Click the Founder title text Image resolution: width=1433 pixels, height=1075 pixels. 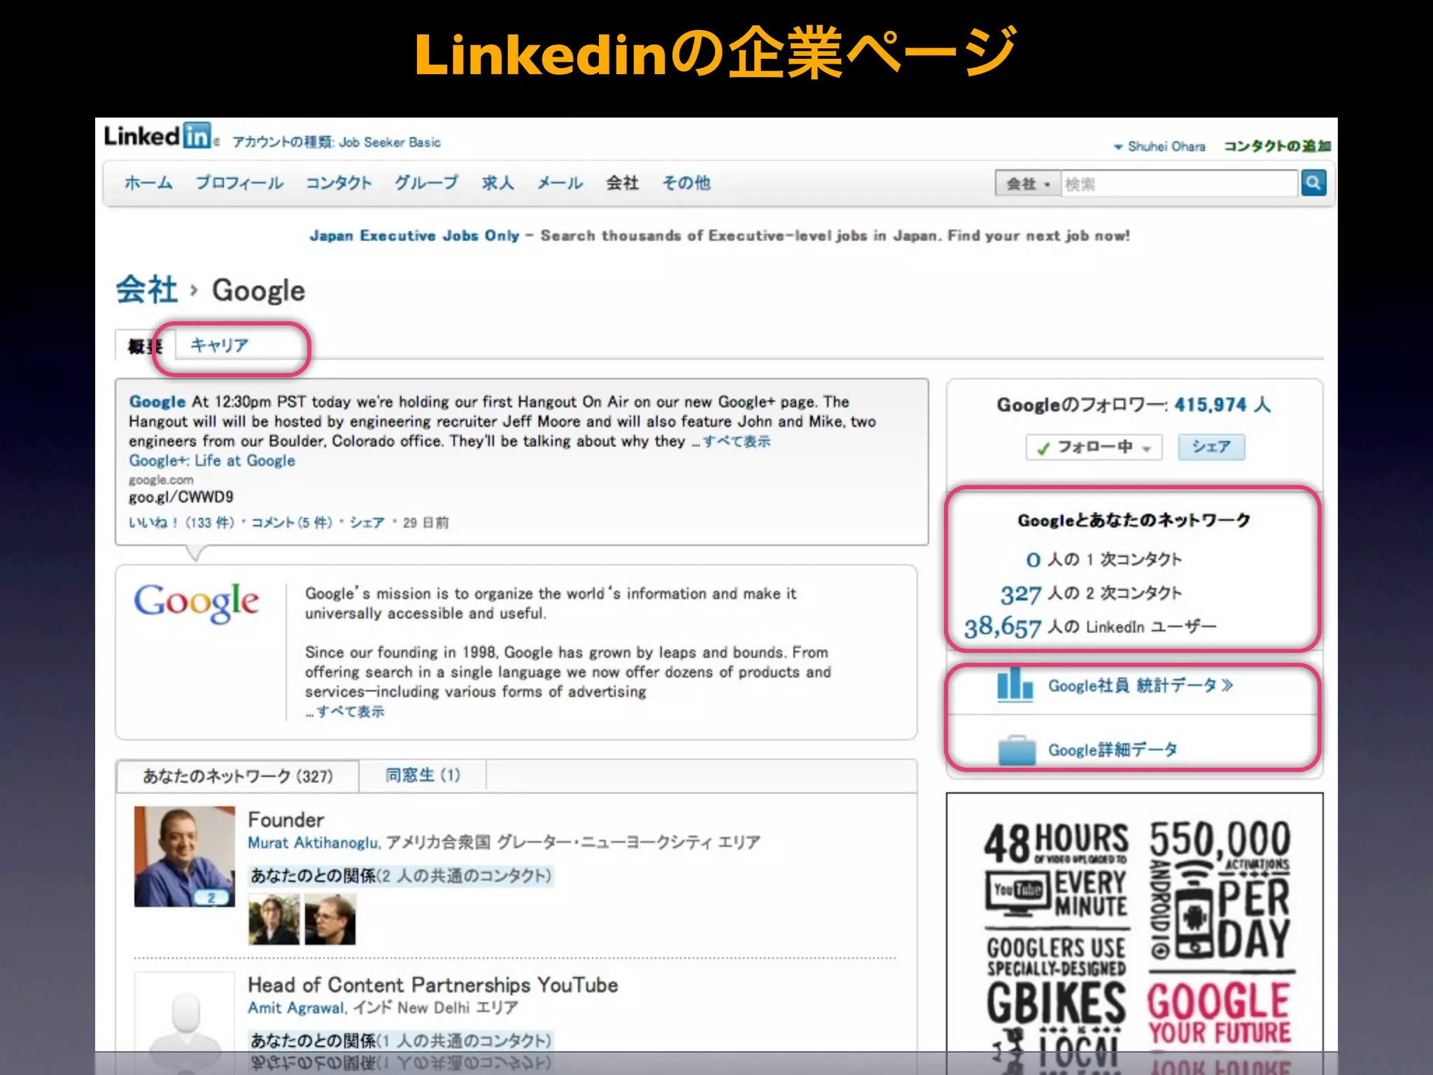tap(286, 820)
